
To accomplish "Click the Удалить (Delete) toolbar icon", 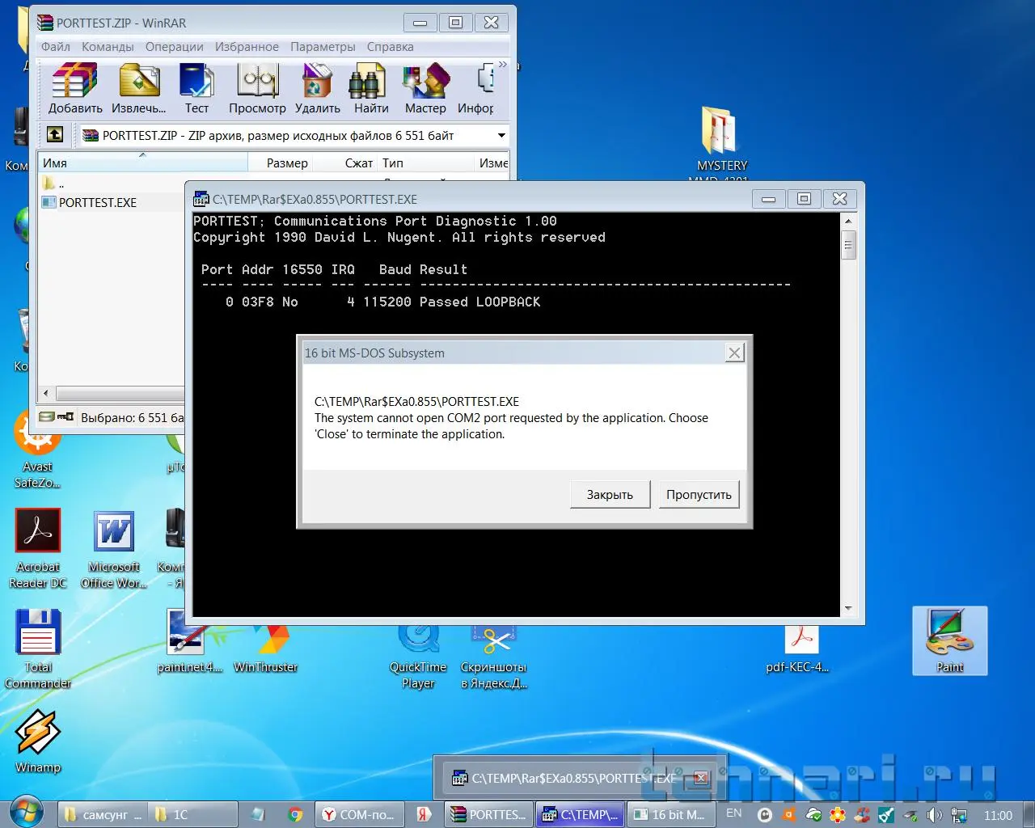I will click(x=317, y=89).
